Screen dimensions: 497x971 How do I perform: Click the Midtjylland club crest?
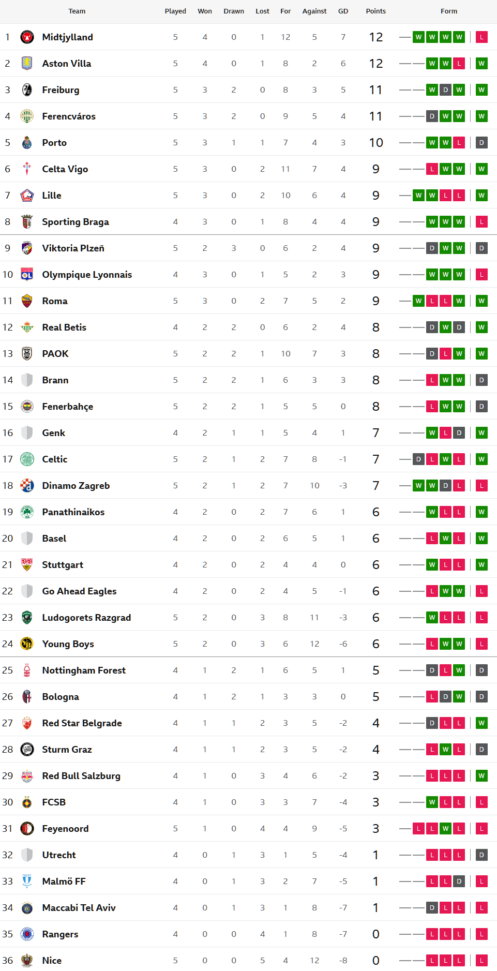(27, 37)
